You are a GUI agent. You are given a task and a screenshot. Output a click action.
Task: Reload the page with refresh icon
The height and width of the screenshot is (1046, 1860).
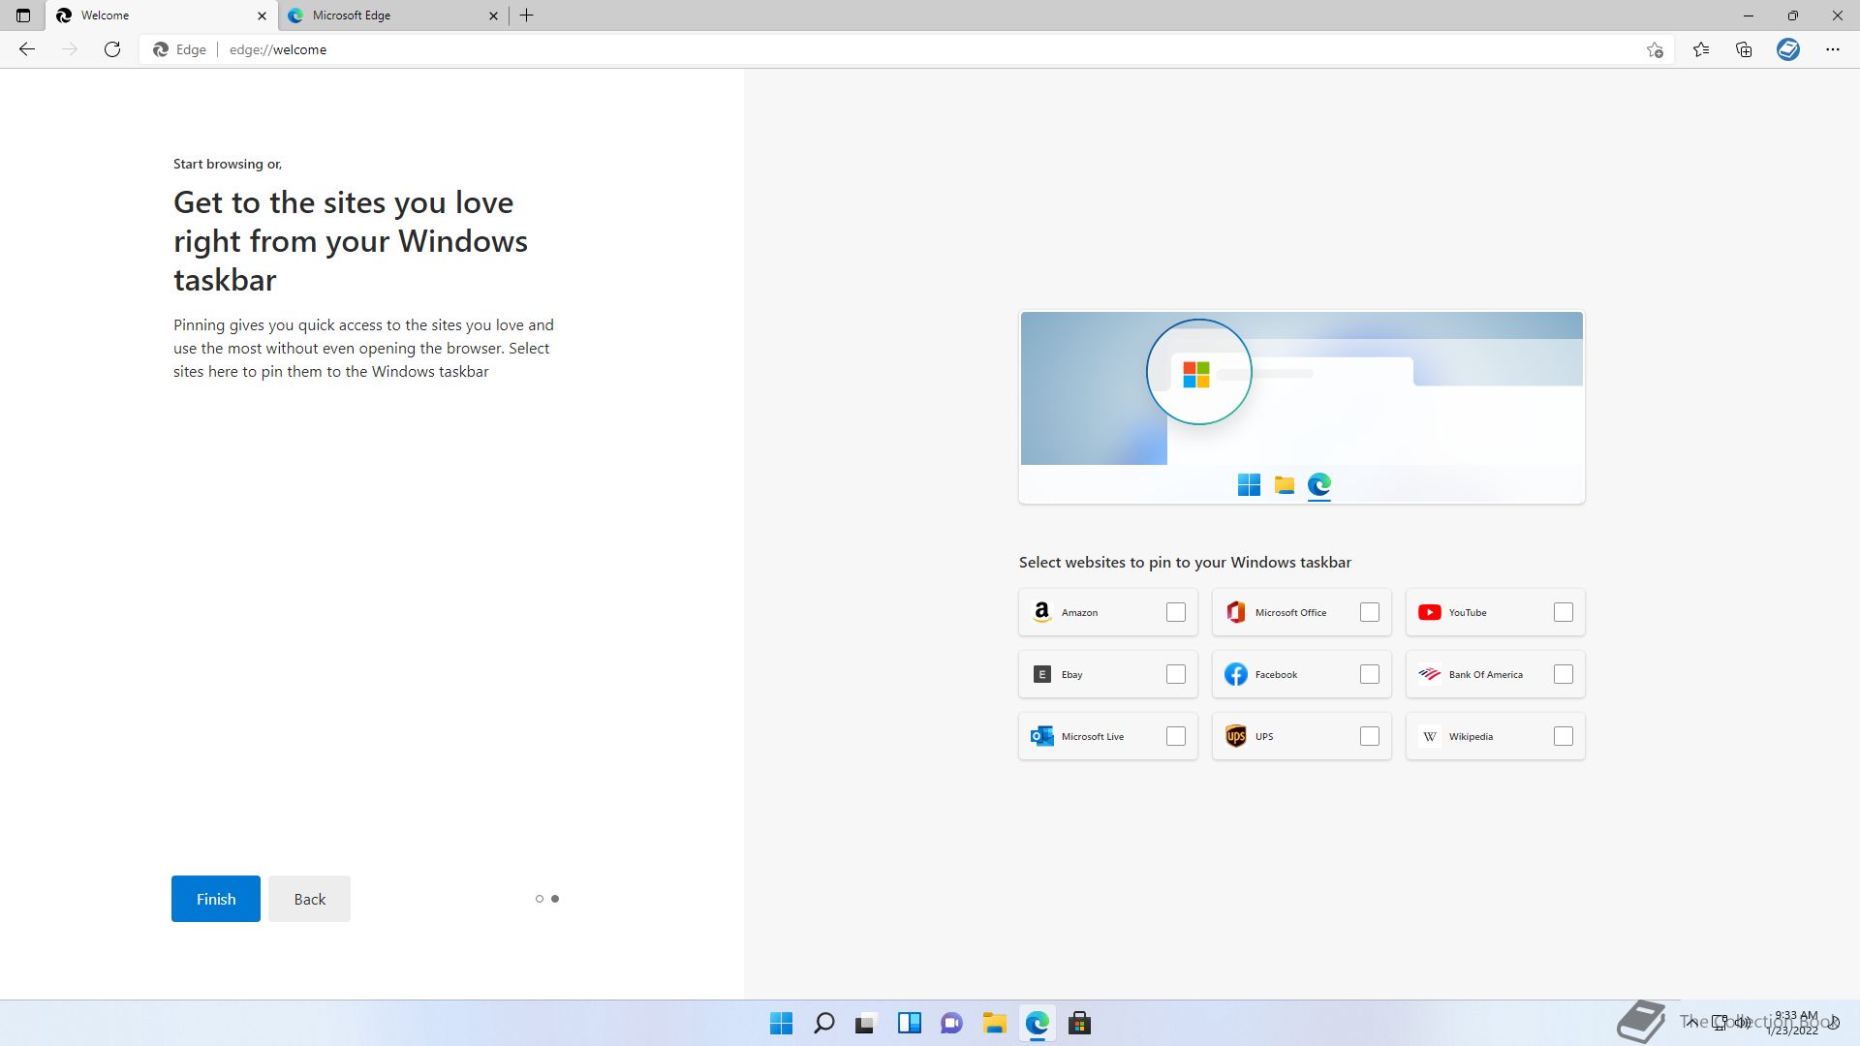click(x=112, y=49)
